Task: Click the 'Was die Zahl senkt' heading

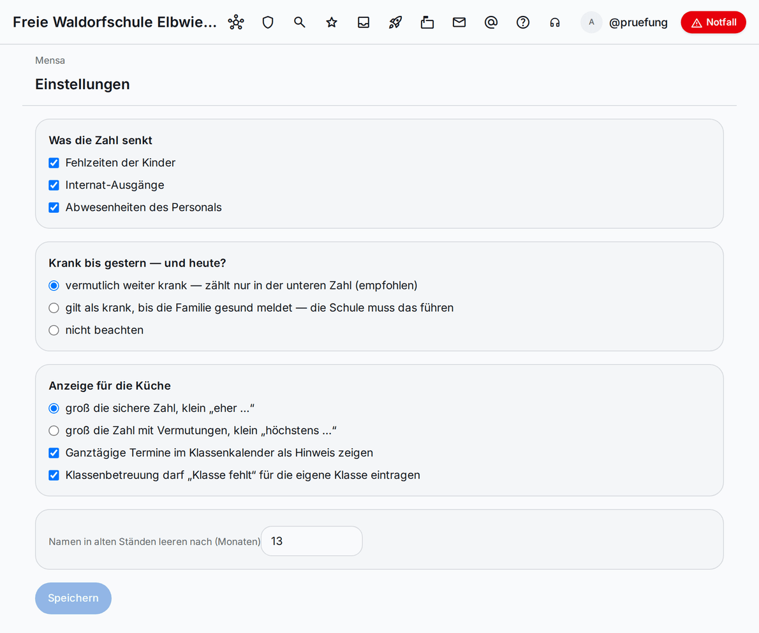Action: [x=100, y=140]
